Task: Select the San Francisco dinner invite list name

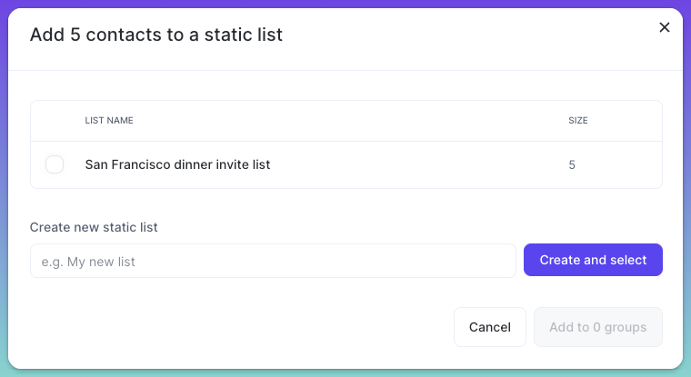Action: (177, 164)
